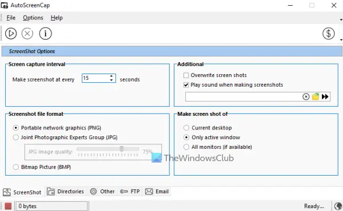The image size is (343, 211).
Task: Switch to the Directories tab
Action: 65,192
